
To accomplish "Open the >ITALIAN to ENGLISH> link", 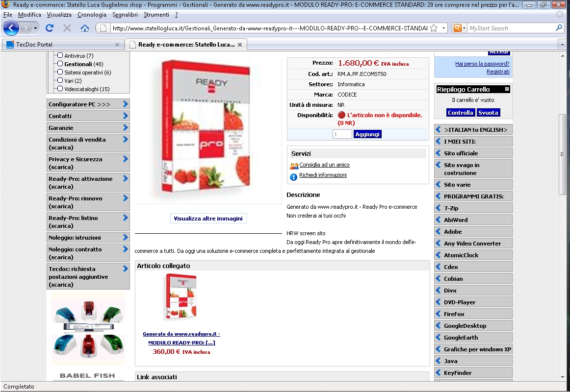I will coord(473,130).
